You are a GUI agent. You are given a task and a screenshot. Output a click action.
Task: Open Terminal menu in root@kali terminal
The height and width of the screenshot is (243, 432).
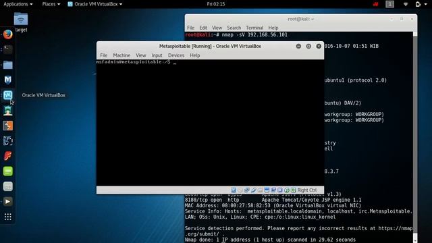coord(254,28)
